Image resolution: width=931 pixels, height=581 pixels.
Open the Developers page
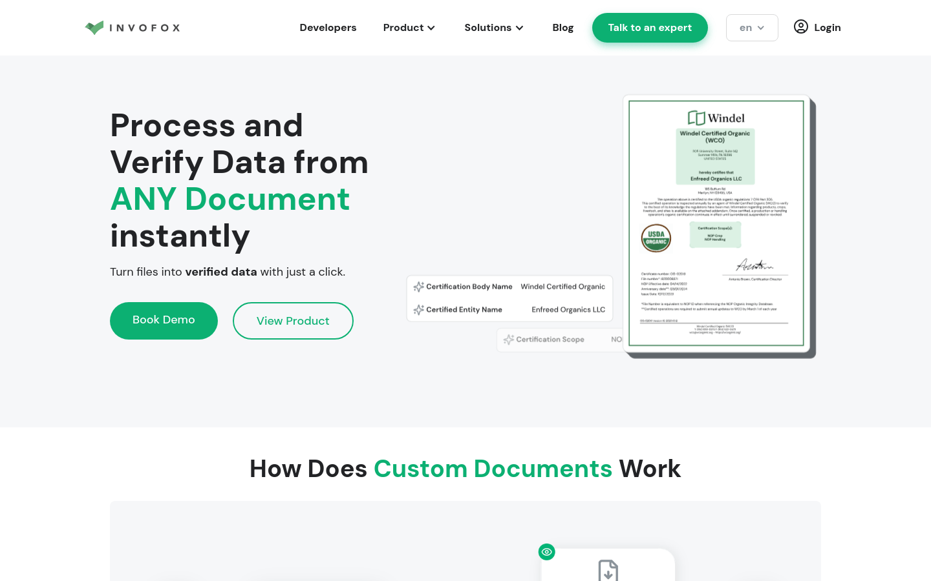tap(328, 28)
